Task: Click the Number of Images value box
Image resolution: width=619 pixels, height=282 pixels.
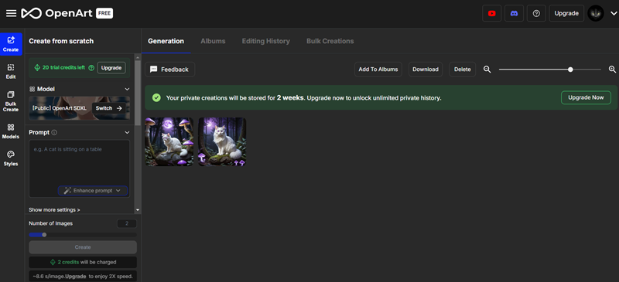Action: (127, 223)
